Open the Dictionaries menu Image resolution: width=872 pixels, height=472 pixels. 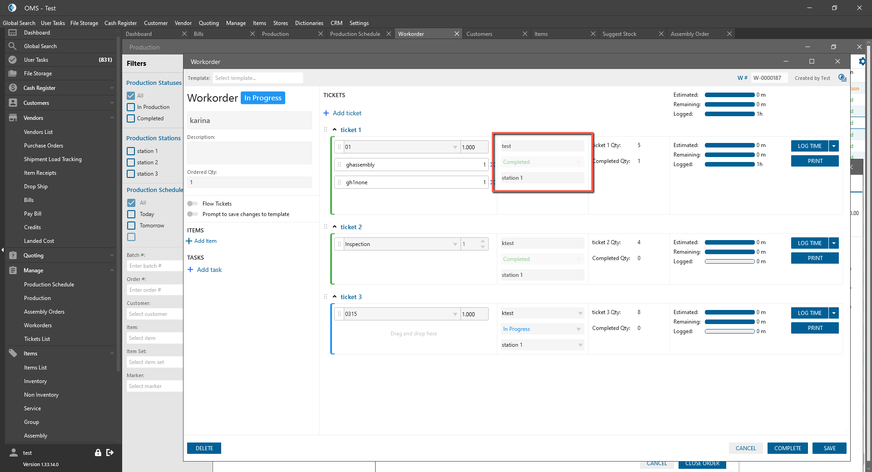click(309, 23)
